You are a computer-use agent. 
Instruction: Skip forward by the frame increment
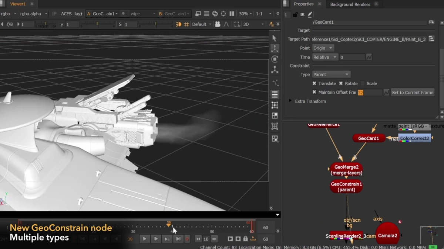pyautogui.click(x=214, y=239)
